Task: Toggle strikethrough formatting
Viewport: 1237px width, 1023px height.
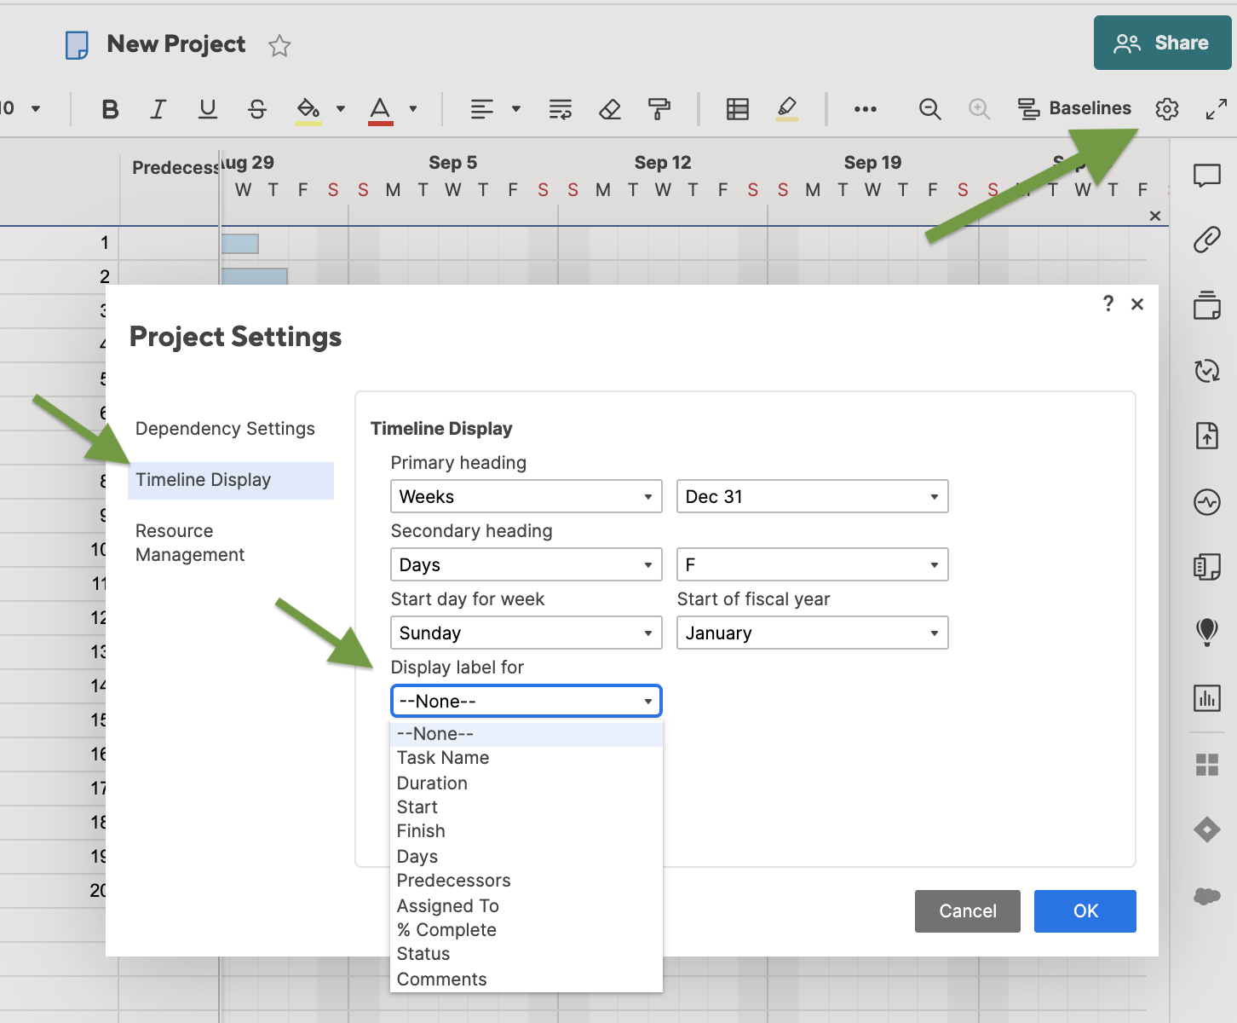Action: [x=256, y=109]
